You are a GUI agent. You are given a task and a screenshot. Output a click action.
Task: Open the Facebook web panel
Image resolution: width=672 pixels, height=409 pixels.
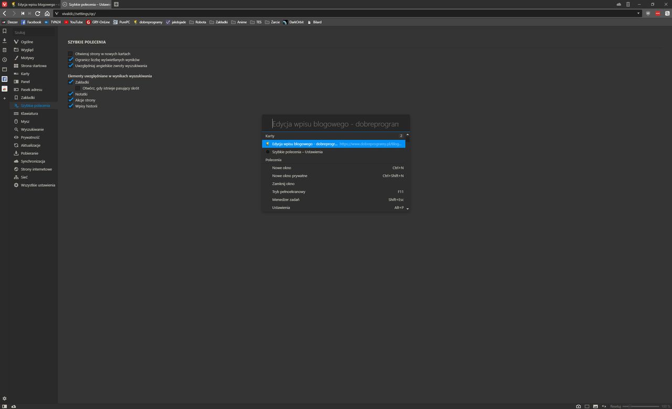click(5, 79)
